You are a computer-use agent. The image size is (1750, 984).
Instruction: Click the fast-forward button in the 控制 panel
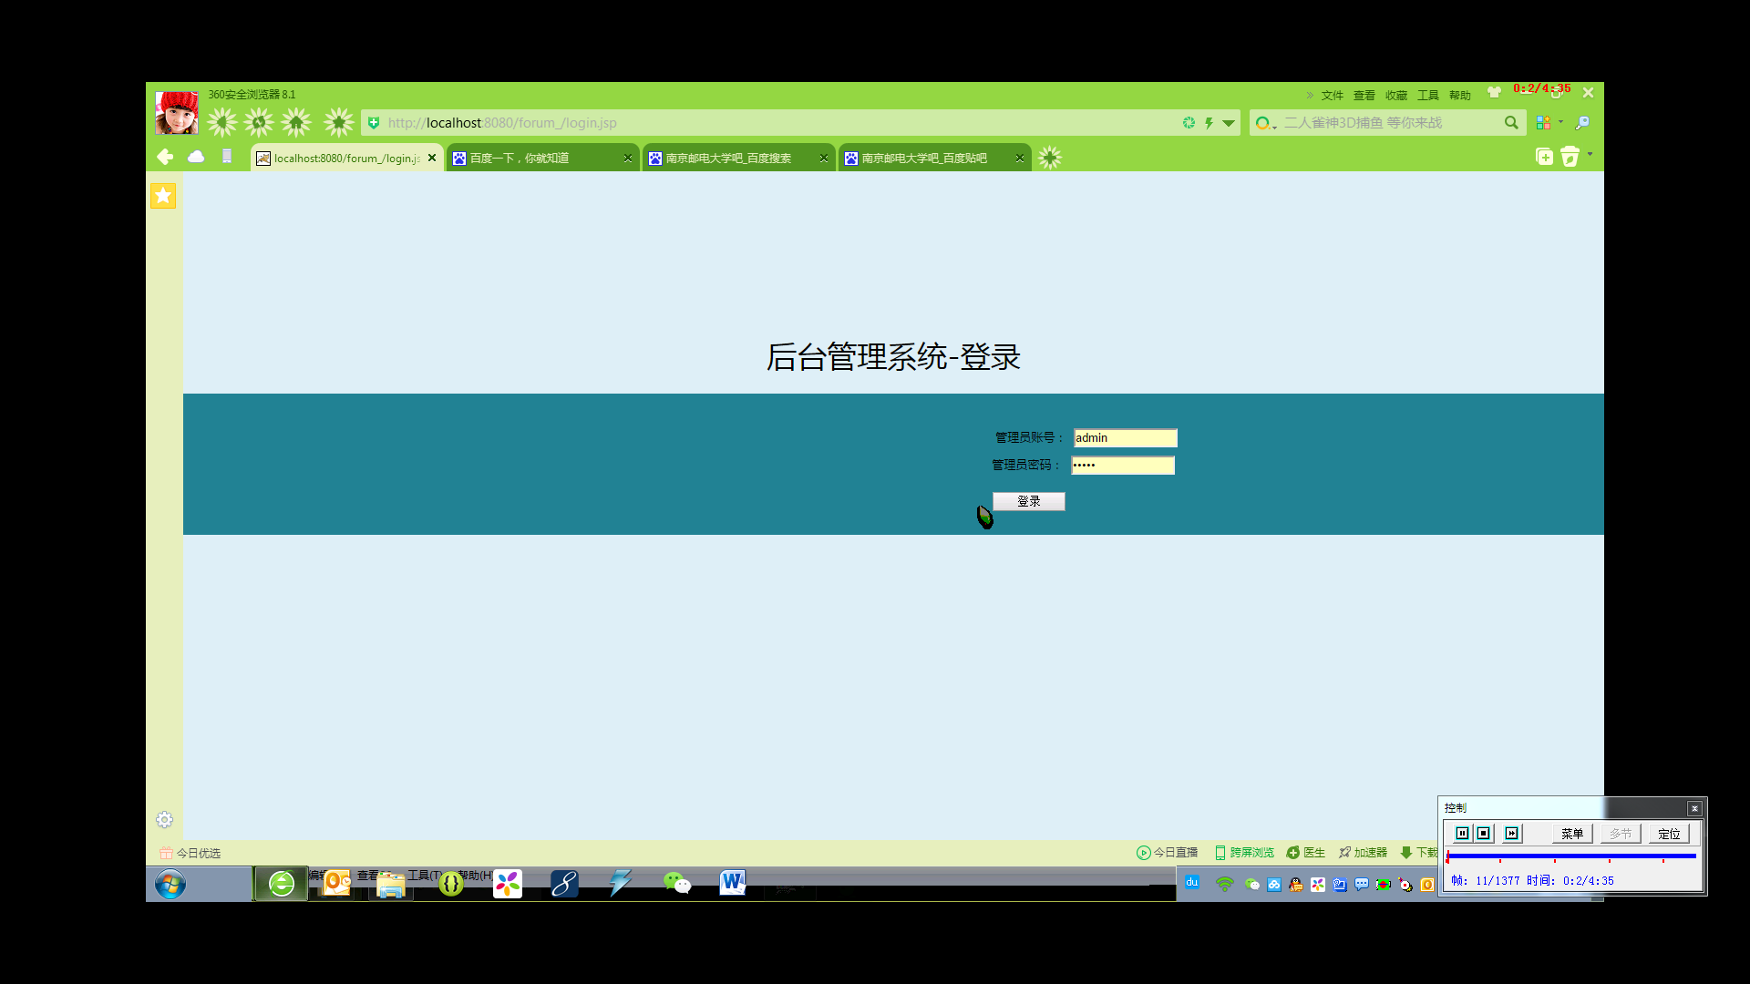1512,834
